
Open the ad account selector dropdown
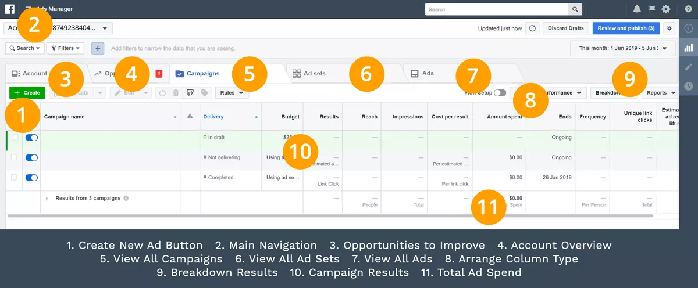(58, 28)
